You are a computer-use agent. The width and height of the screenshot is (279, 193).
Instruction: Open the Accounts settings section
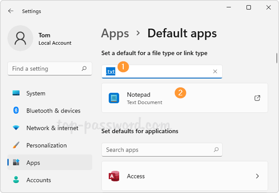tap(39, 180)
